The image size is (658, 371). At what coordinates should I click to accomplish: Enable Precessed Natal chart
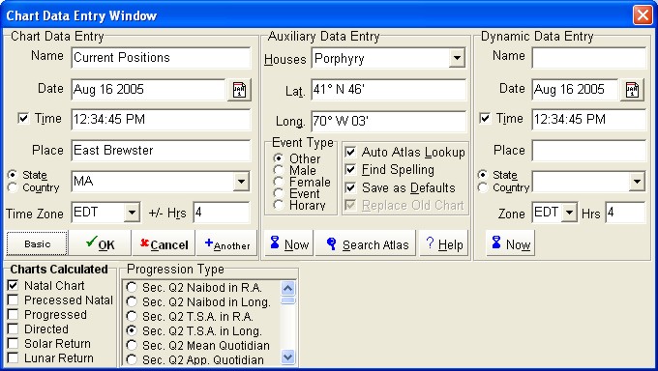click(x=13, y=300)
